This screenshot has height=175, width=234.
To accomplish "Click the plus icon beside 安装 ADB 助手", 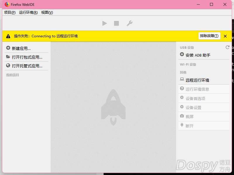I will point(182,54).
